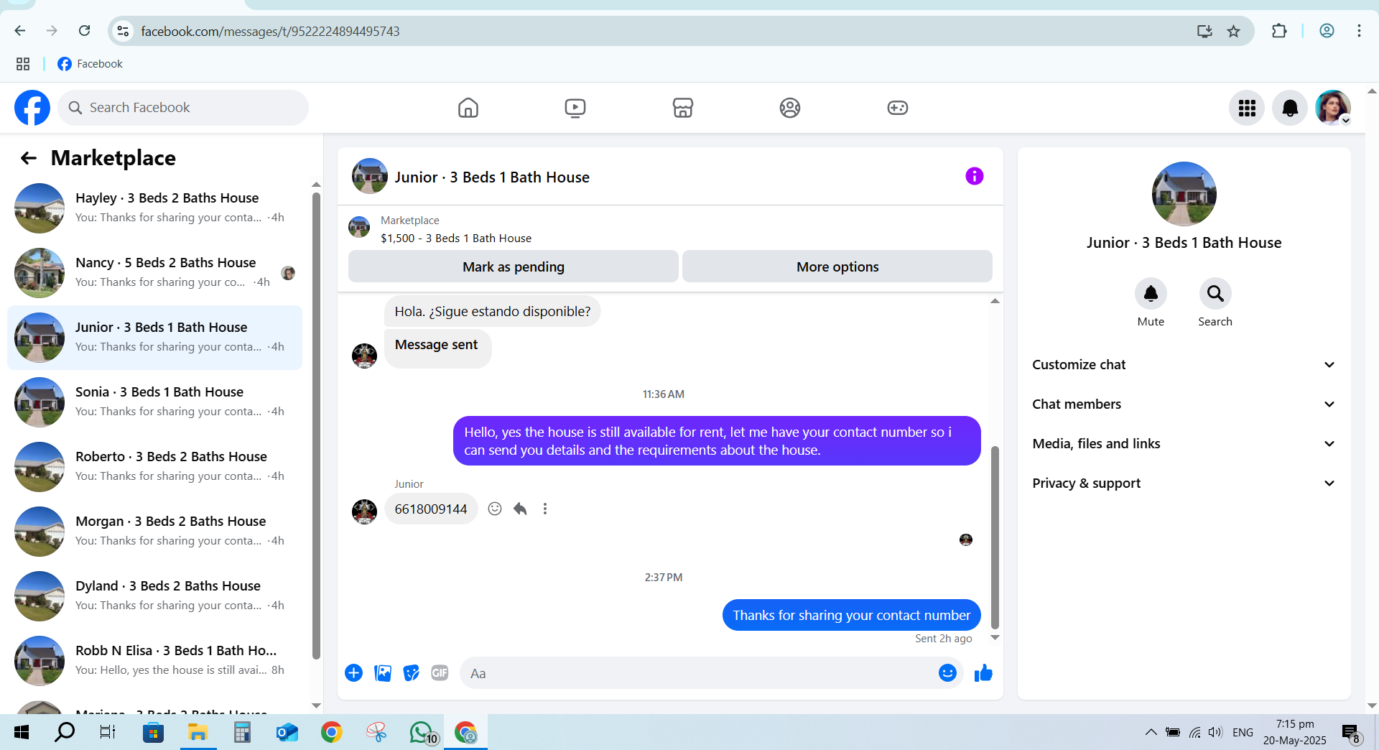Open File Explorer from taskbar
Screen dimensions: 1379x750
198,732
